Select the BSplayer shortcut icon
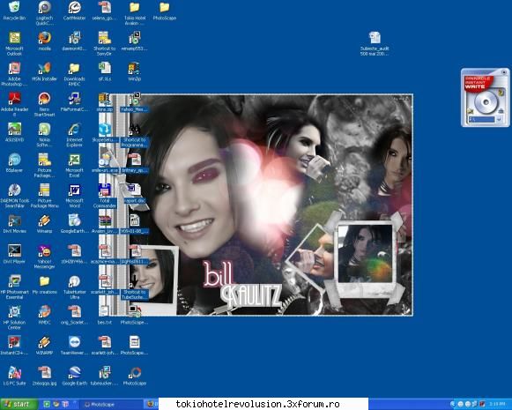The height and width of the screenshot is (410, 512). (14, 163)
